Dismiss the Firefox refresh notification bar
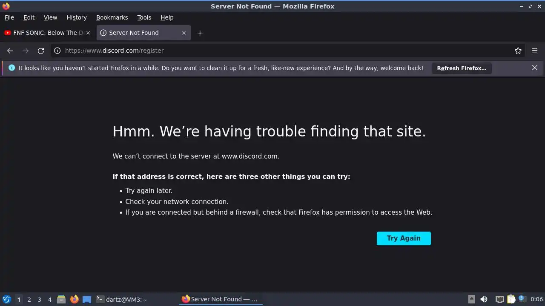 535,68
